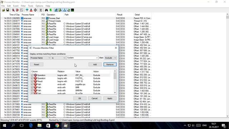Click the filter list scrollbar up arrow

115,71
